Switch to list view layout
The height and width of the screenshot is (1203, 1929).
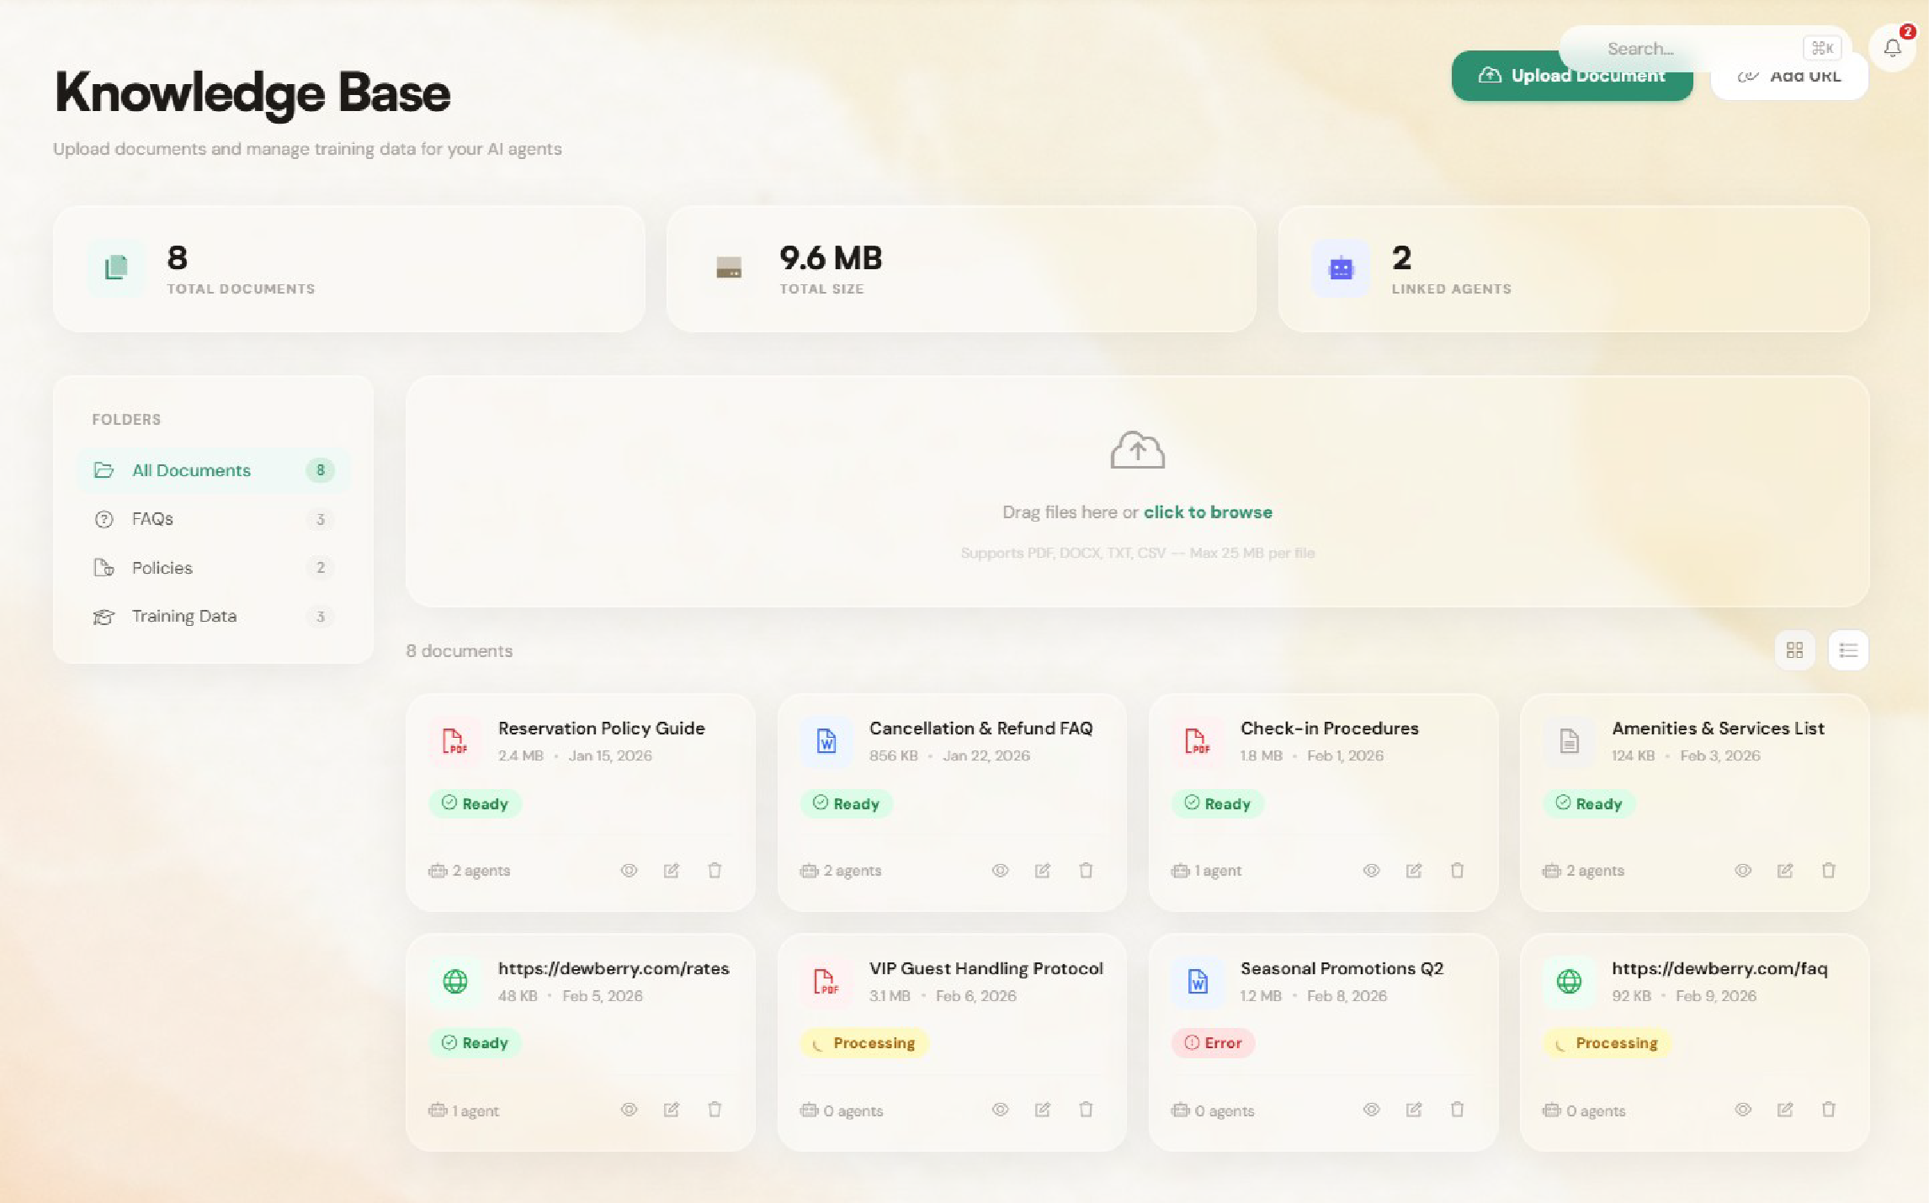tap(1848, 650)
